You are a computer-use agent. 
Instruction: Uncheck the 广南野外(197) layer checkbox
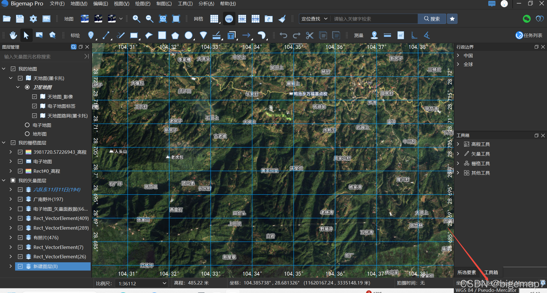pyautogui.click(x=20, y=199)
